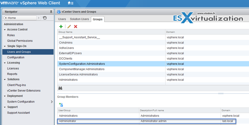249x125 pixels.
Task: Switch to the Solution Users tab
Action: pos(79,19)
